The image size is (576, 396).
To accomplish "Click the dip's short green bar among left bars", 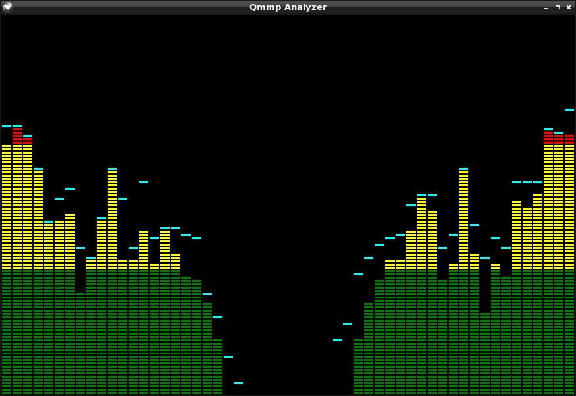I will (x=80, y=343).
